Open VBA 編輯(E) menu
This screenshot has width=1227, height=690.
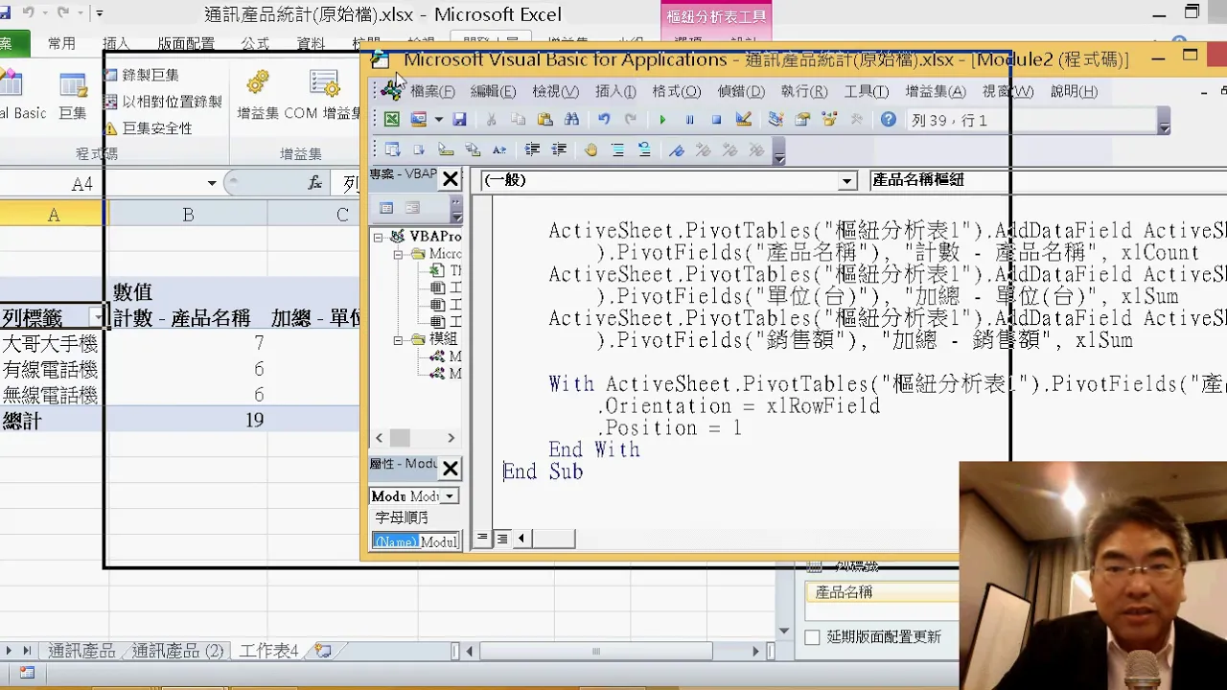pyautogui.click(x=493, y=91)
